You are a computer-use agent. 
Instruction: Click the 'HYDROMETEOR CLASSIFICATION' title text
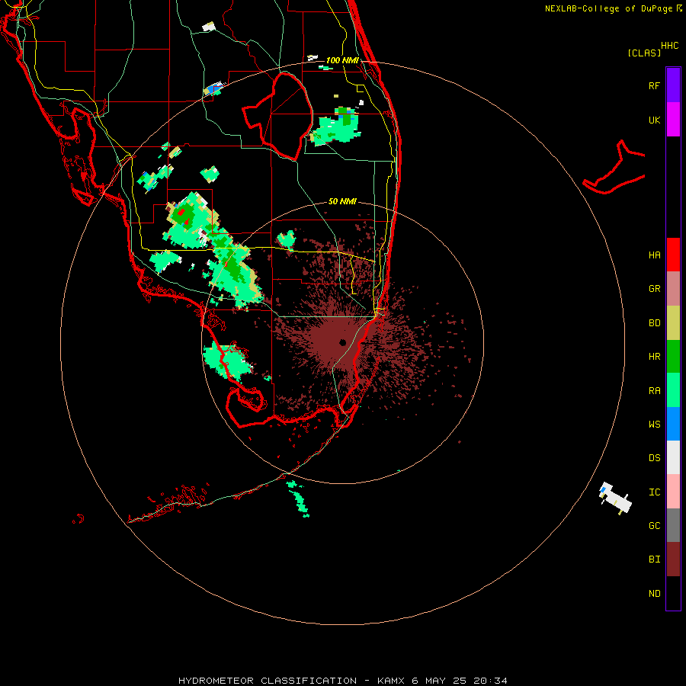click(268, 681)
